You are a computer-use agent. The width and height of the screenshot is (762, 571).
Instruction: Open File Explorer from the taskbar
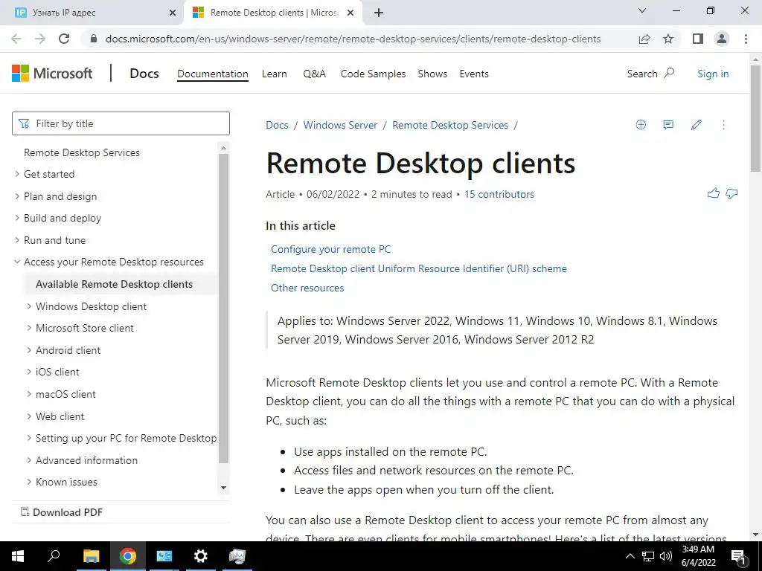click(91, 556)
